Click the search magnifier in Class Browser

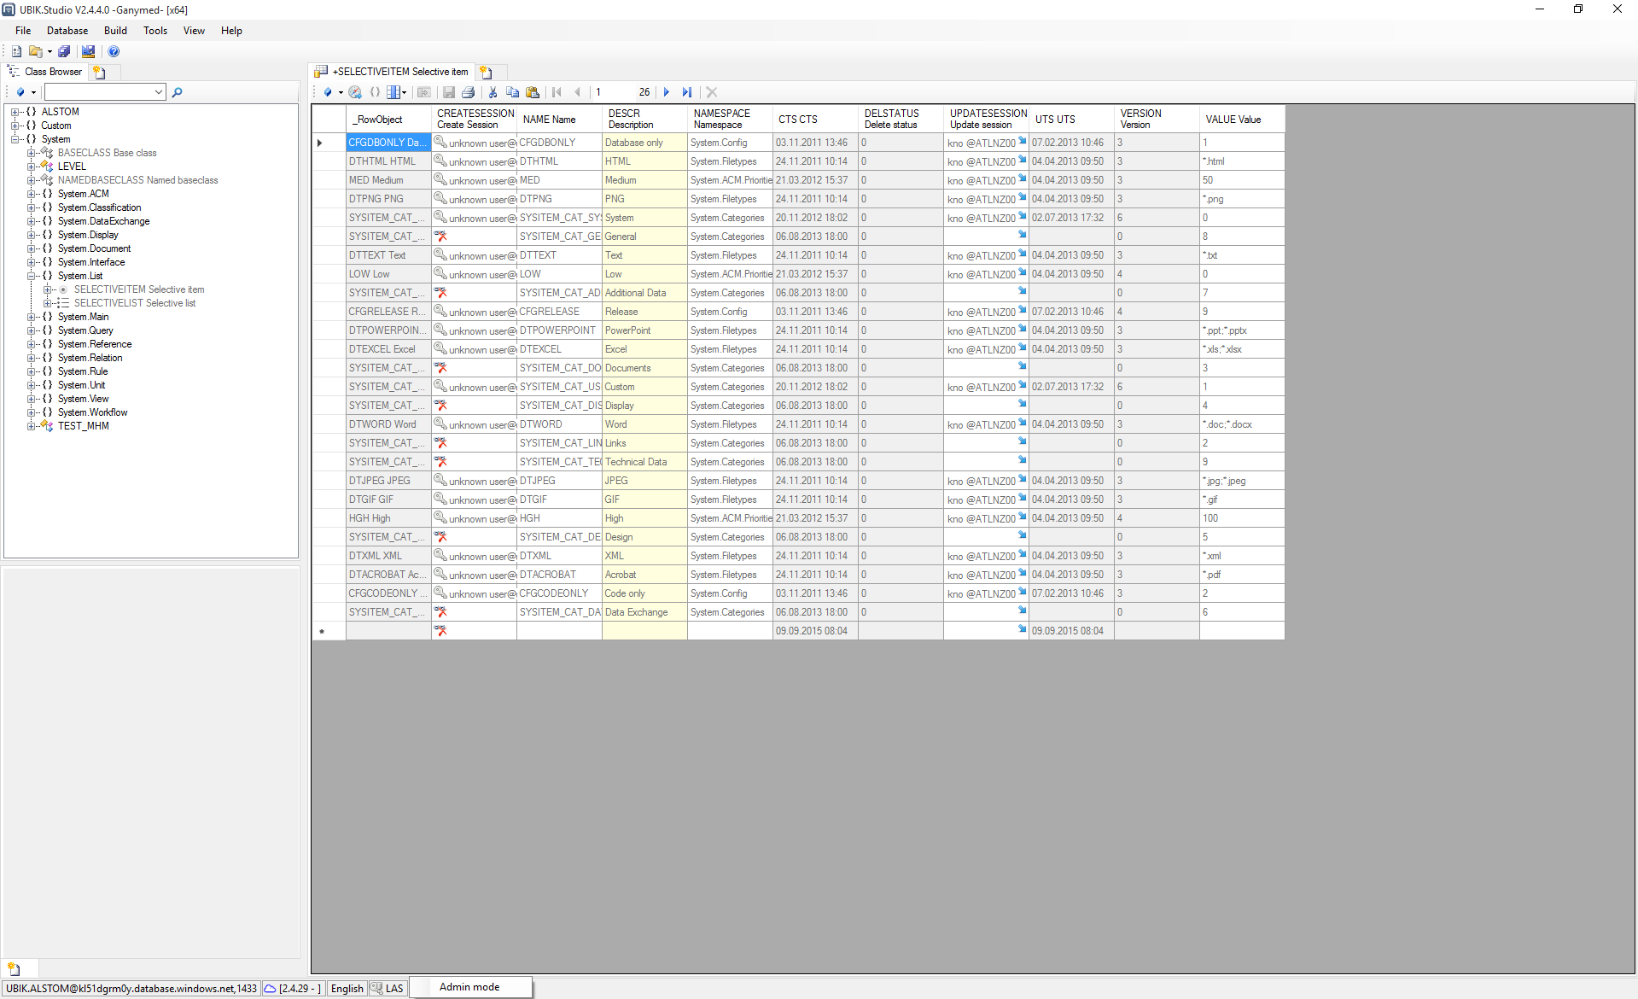[177, 92]
